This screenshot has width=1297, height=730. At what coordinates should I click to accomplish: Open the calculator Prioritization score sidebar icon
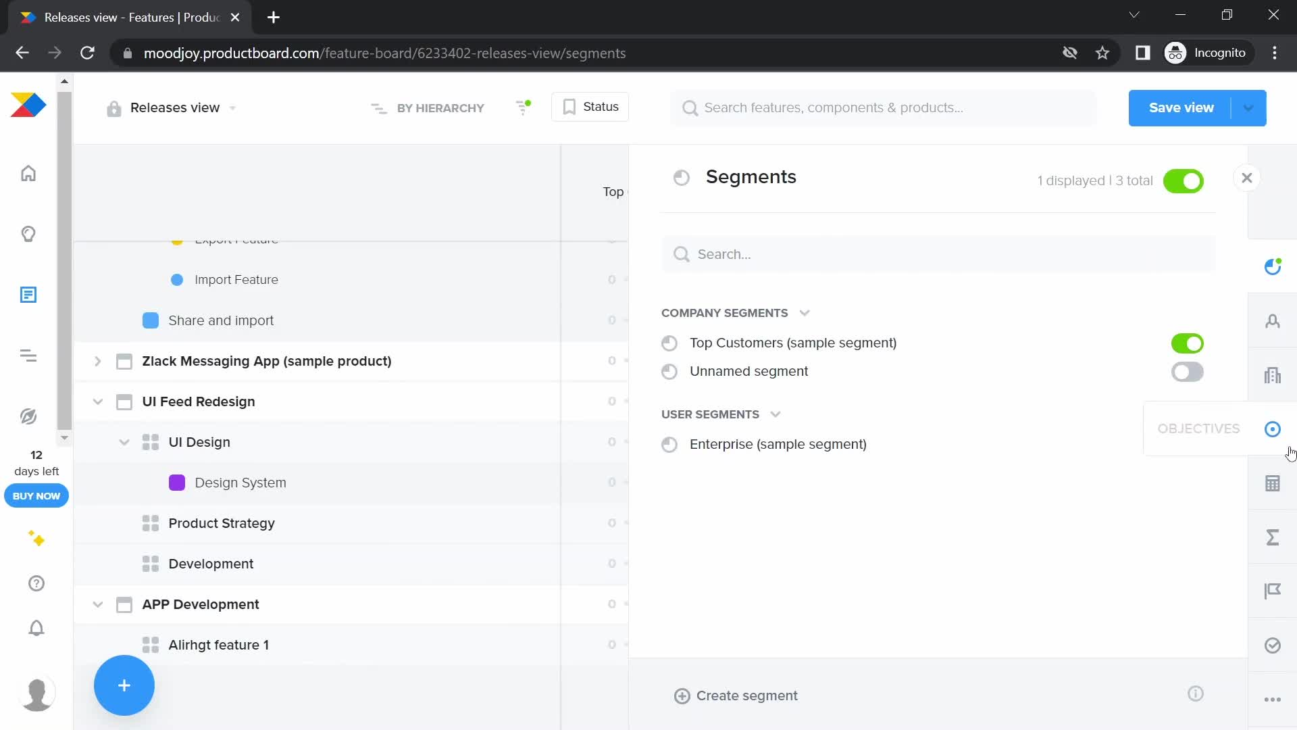coord(1273,483)
